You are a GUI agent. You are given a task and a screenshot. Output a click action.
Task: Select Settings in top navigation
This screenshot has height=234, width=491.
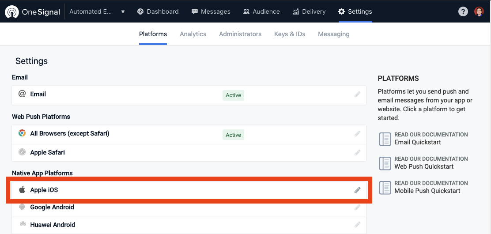click(x=355, y=11)
